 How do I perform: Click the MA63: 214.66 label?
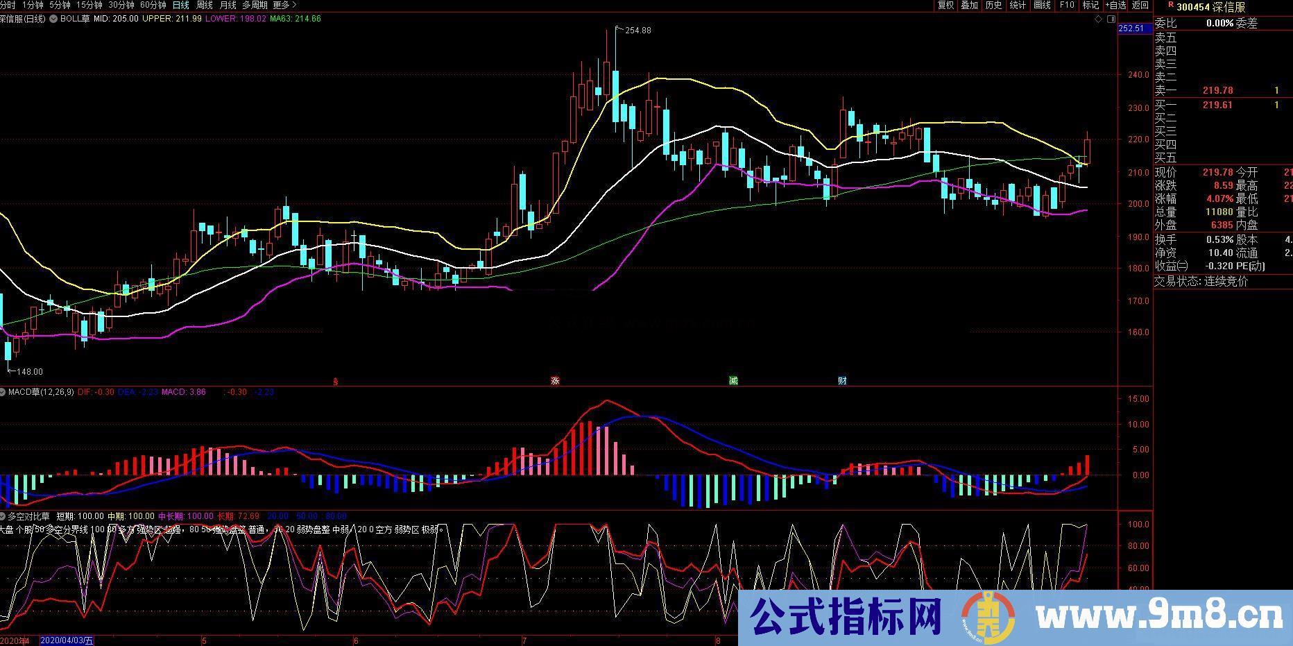296,19
